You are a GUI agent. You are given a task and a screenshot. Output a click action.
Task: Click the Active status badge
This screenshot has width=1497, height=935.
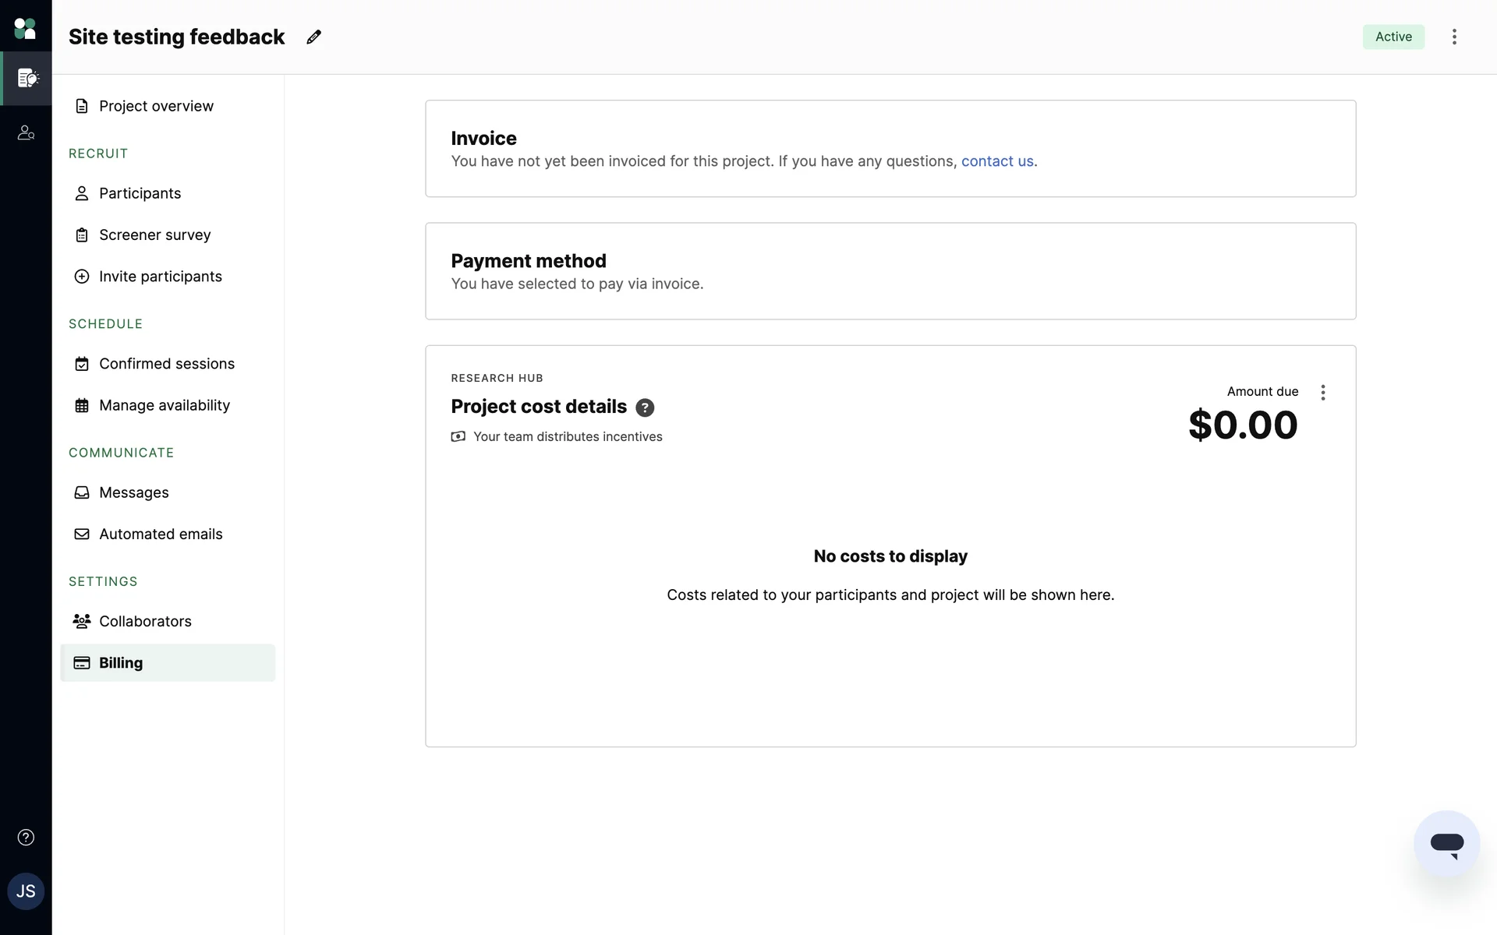(1393, 37)
